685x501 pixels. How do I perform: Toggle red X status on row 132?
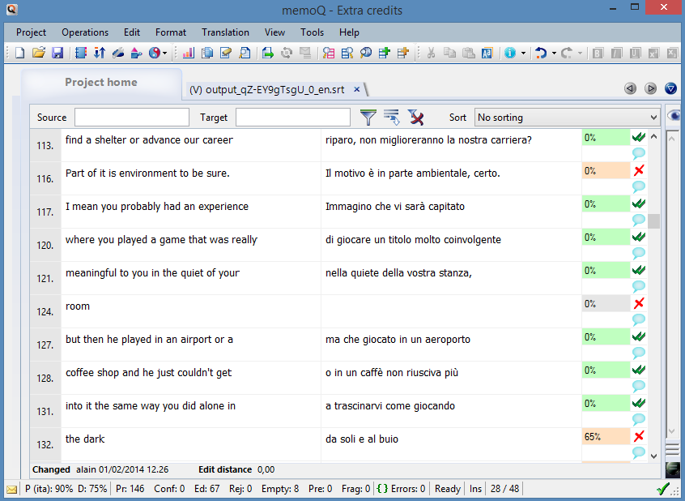(639, 436)
